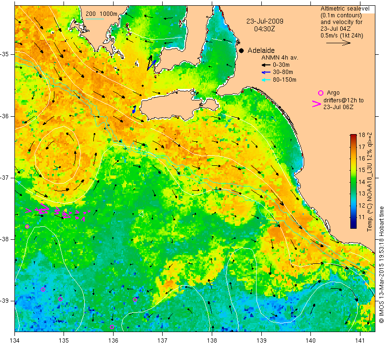This screenshot has width=385, height=346.
Task: Click the '0.5m/s (1kt 24h)' text
Action: point(342,36)
